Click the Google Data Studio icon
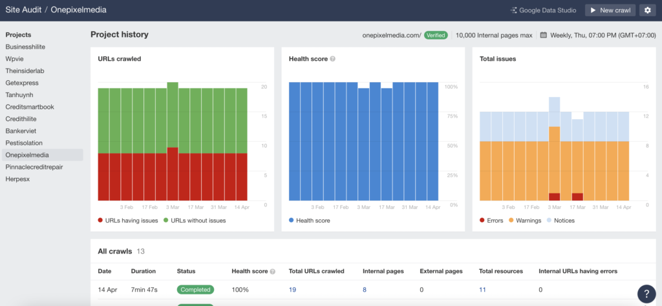662x306 pixels. click(514, 10)
